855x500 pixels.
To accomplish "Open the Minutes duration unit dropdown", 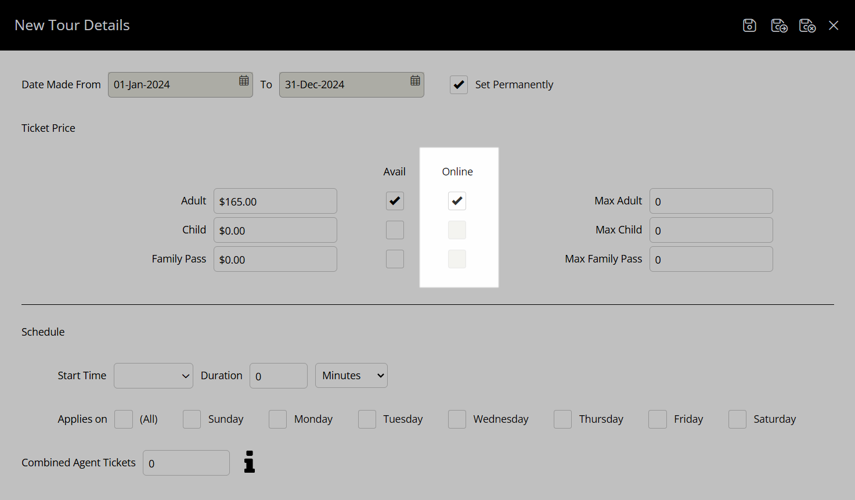I will pyautogui.click(x=351, y=376).
